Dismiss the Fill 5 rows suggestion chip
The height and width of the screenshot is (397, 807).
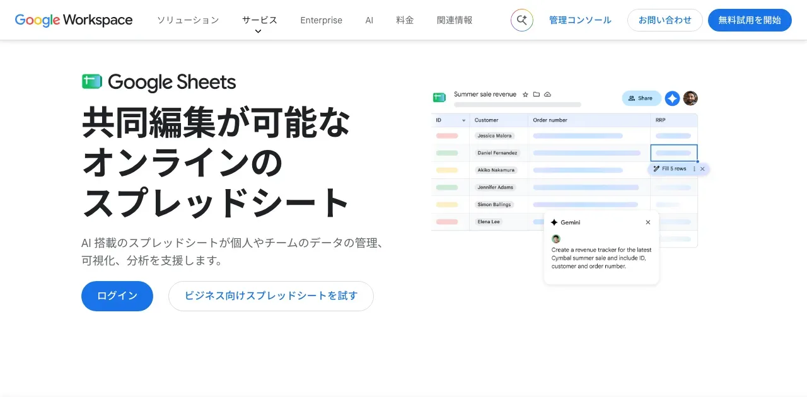point(702,169)
